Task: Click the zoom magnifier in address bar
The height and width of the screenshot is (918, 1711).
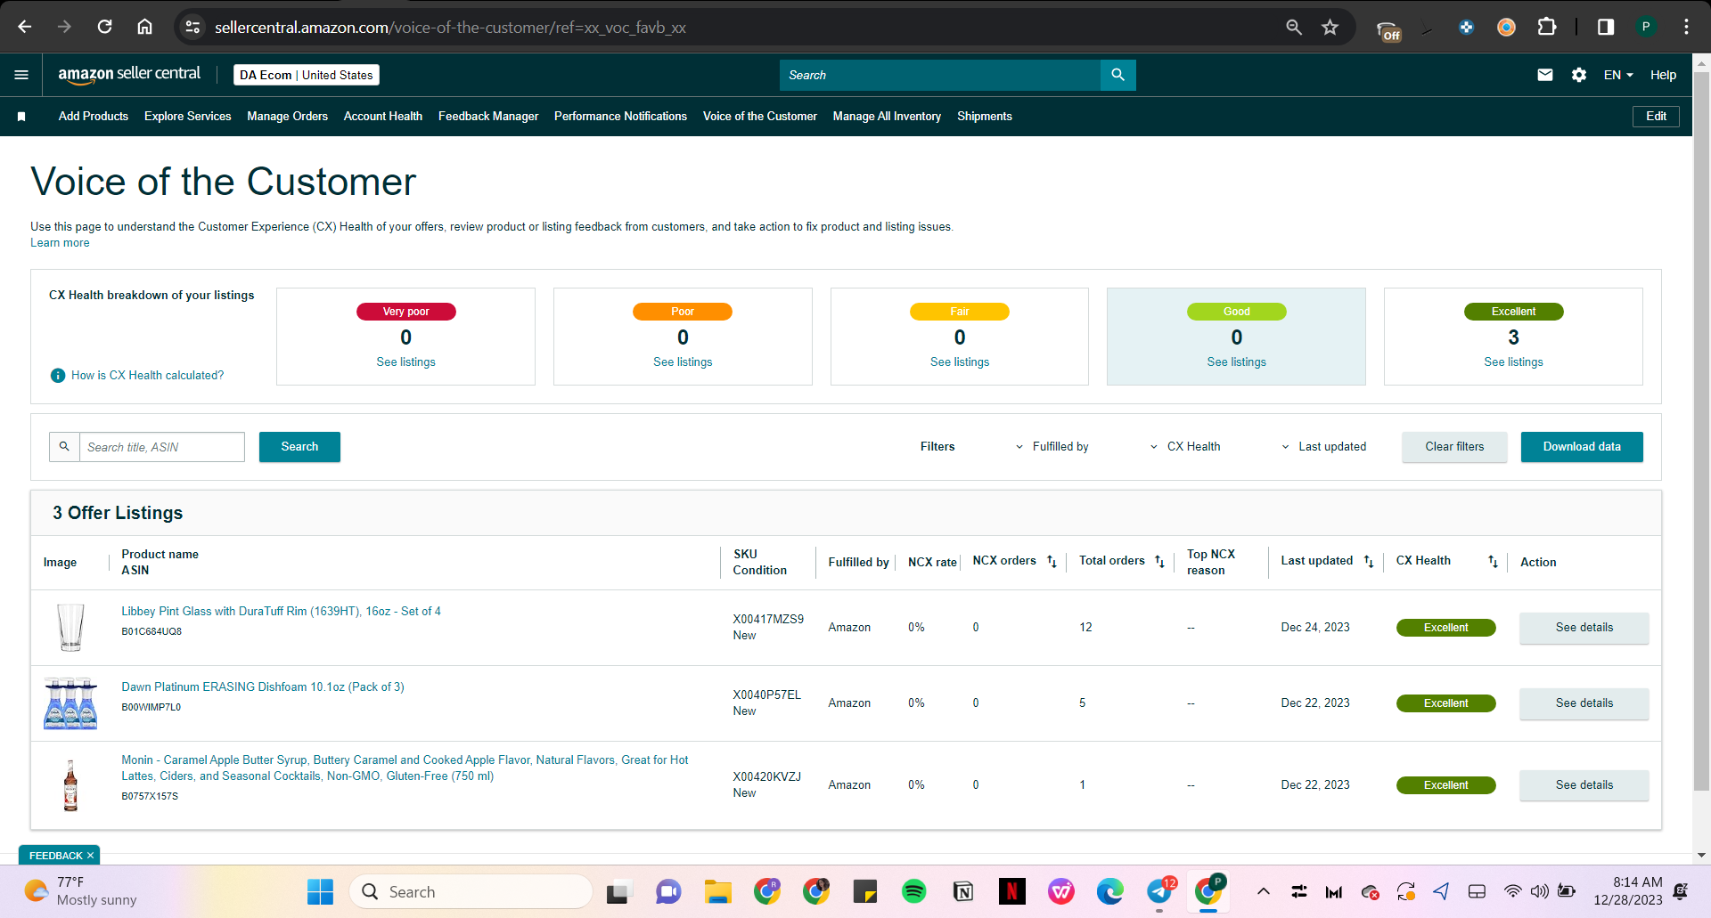Action: coord(1294,28)
